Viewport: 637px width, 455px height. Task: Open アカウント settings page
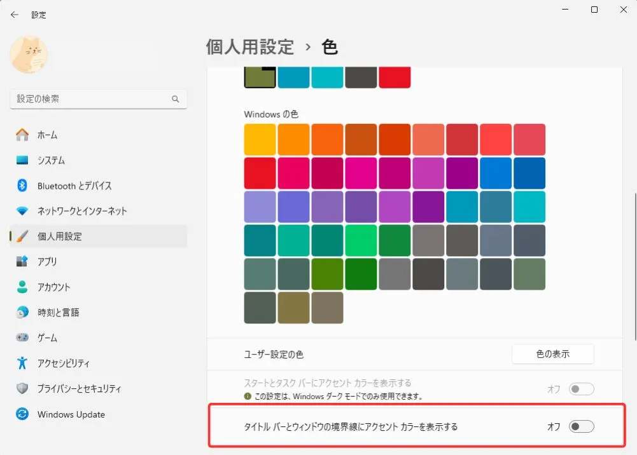pyautogui.click(x=98, y=287)
